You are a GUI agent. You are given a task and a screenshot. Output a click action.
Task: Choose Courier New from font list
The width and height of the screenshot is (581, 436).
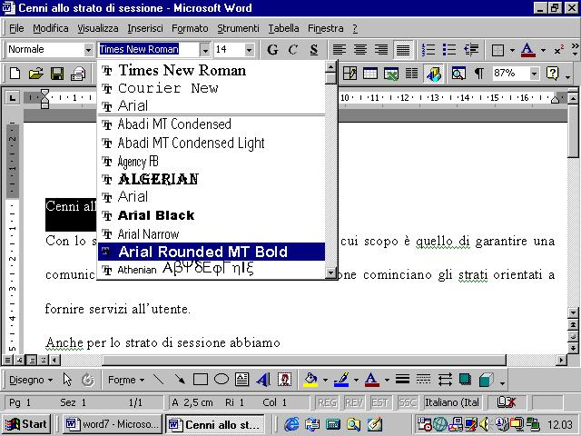212,88
